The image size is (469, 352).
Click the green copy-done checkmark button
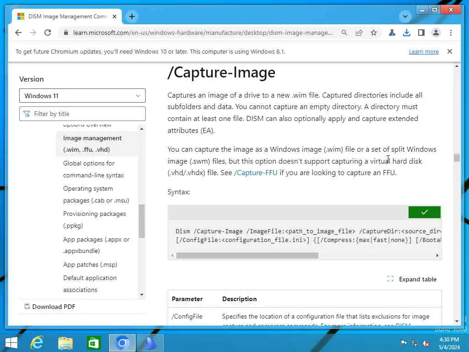tap(424, 212)
